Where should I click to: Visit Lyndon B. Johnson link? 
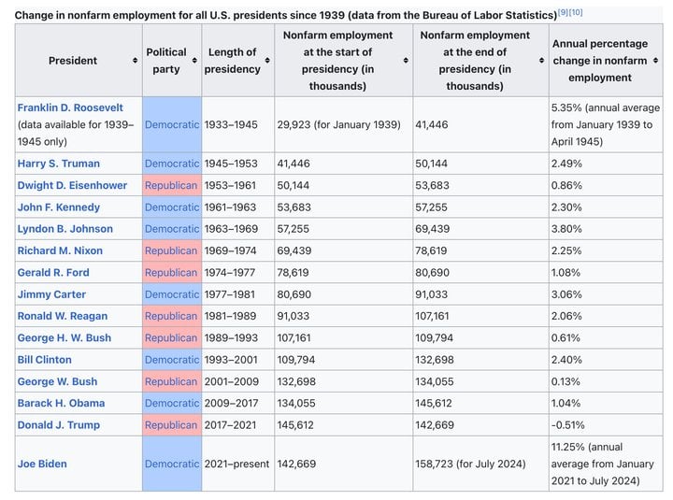click(x=64, y=229)
